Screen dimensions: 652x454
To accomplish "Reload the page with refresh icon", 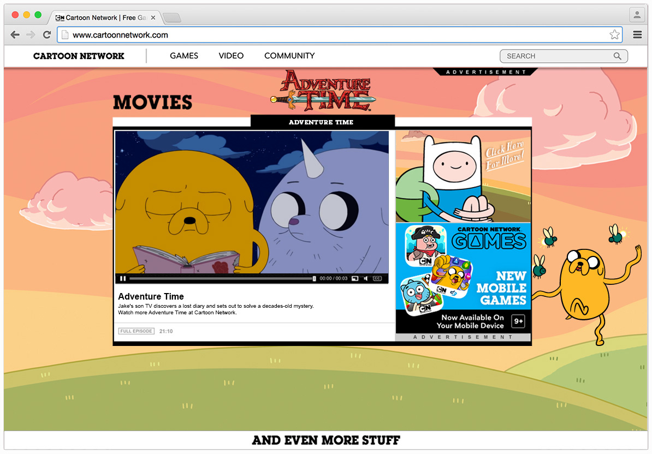I will [x=47, y=35].
